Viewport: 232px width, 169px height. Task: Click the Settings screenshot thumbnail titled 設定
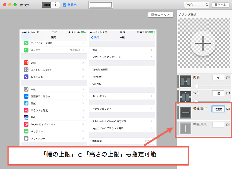[x=54, y=88]
